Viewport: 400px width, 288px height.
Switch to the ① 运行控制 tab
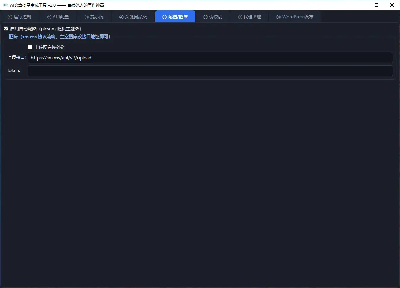pos(19,17)
